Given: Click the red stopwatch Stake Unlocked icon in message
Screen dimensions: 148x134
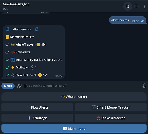Looking at the screenshot, I should tap(13, 75).
